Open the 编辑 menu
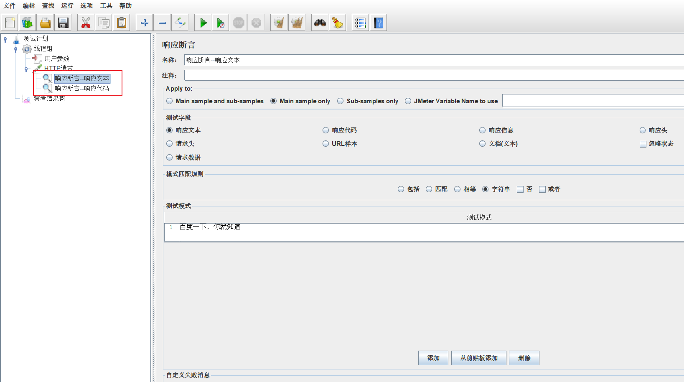Screen dimensions: 684x382 tap(29, 5)
